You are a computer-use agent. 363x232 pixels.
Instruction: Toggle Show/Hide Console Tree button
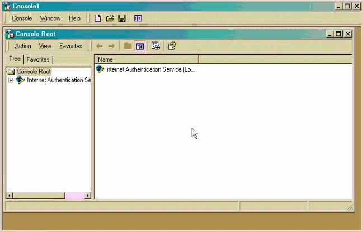140,47
